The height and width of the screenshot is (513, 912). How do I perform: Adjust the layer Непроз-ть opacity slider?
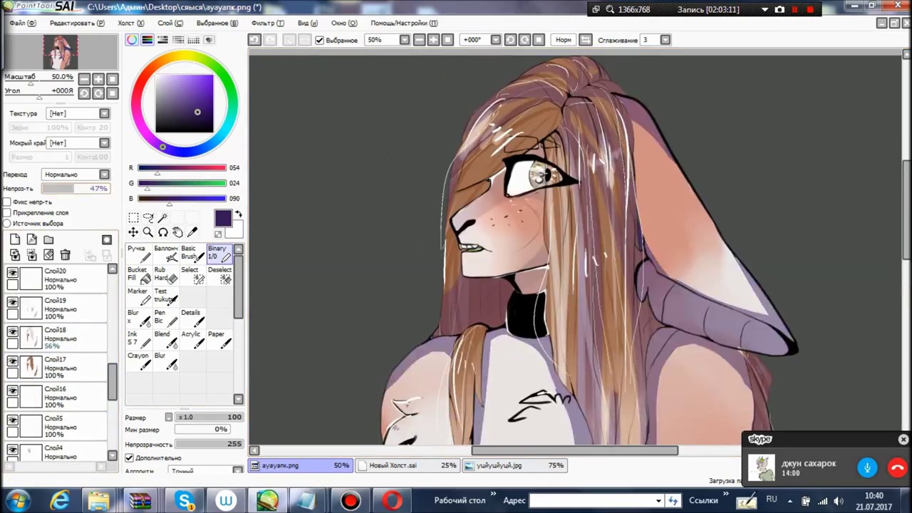pyautogui.click(x=75, y=189)
